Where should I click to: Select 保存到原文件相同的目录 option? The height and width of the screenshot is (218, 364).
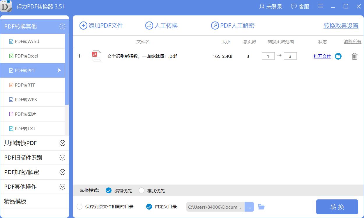coord(79,207)
